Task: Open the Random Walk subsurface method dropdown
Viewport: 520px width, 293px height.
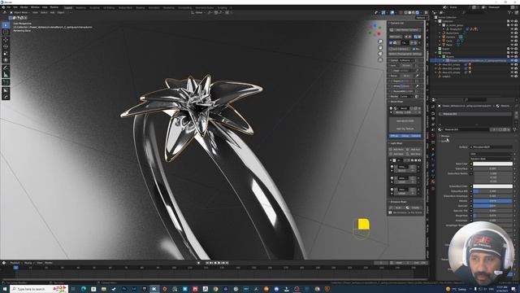Action: pyautogui.click(x=491, y=159)
